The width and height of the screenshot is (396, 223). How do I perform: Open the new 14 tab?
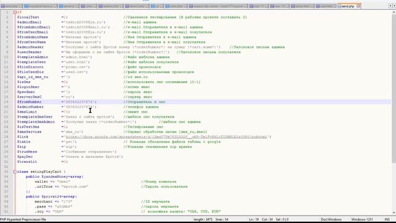pyautogui.click(x=280, y=6)
